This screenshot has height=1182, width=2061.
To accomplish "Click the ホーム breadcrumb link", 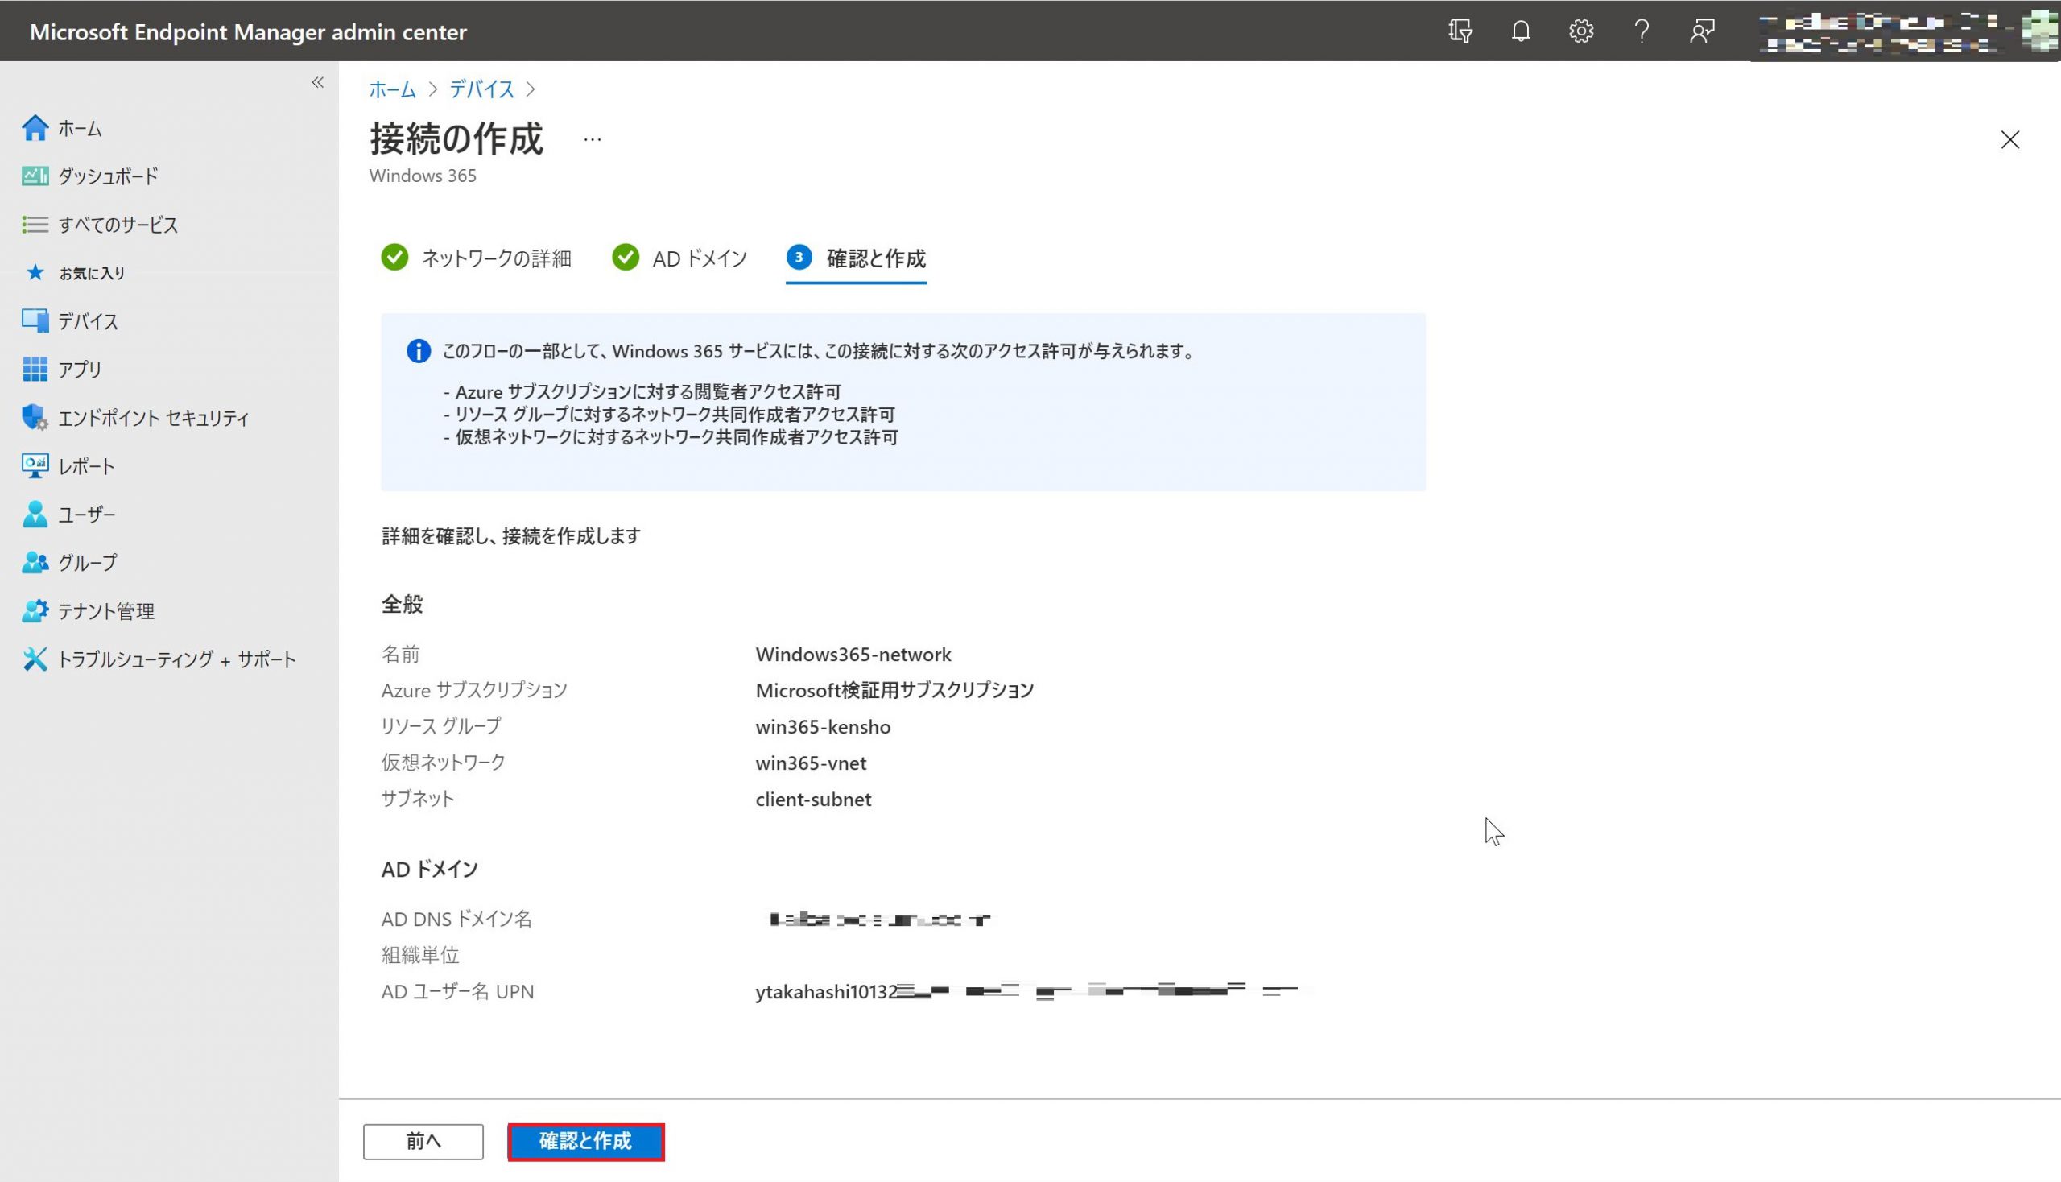I will 392,89.
